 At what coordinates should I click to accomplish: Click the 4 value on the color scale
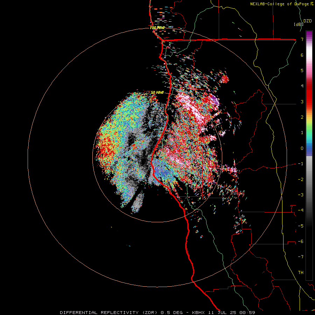pyautogui.click(x=302, y=86)
